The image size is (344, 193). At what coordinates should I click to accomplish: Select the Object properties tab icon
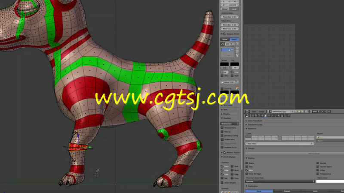[266, 115]
